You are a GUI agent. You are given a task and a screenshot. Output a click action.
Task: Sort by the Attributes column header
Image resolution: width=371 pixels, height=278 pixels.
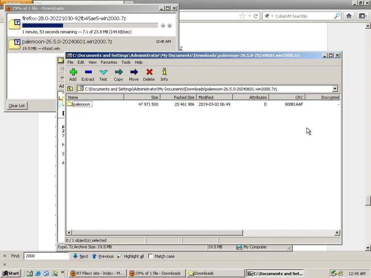point(251,97)
